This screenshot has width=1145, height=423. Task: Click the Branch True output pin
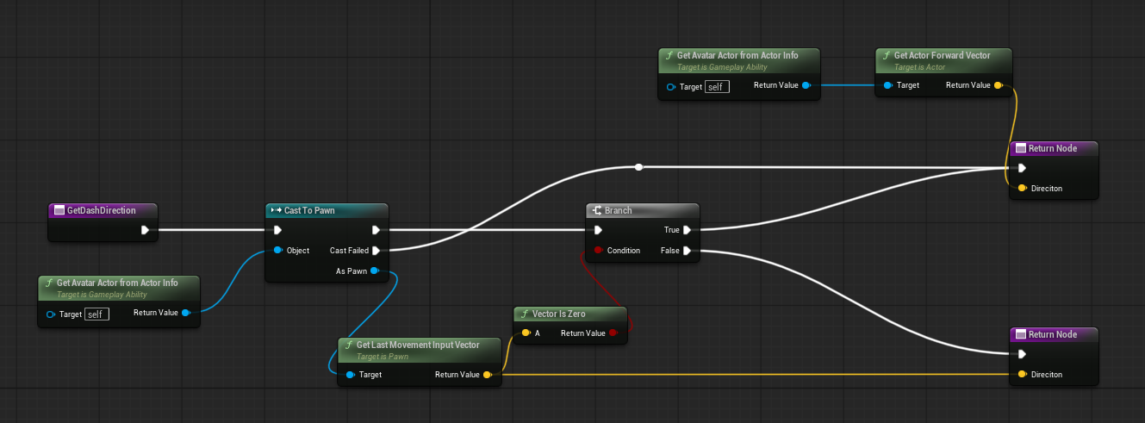(x=687, y=230)
